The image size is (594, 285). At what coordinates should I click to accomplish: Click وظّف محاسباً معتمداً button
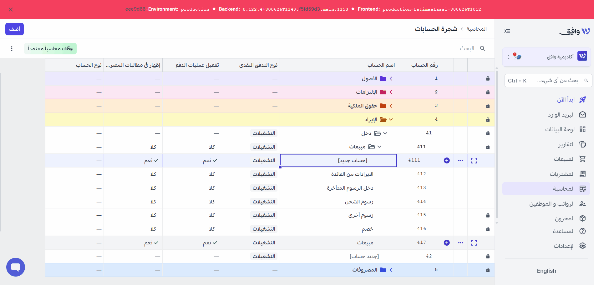tap(50, 48)
